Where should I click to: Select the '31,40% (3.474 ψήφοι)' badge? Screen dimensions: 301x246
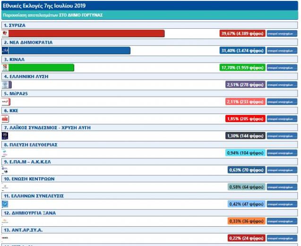(242, 50)
